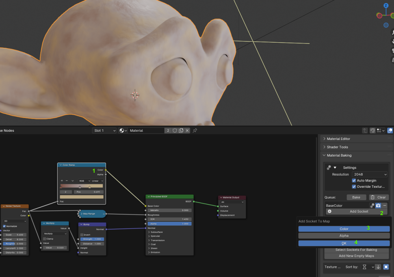This screenshot has width=394, height=277.
Task: Click the trash icon on Clear button
Action: coord(373,197)
